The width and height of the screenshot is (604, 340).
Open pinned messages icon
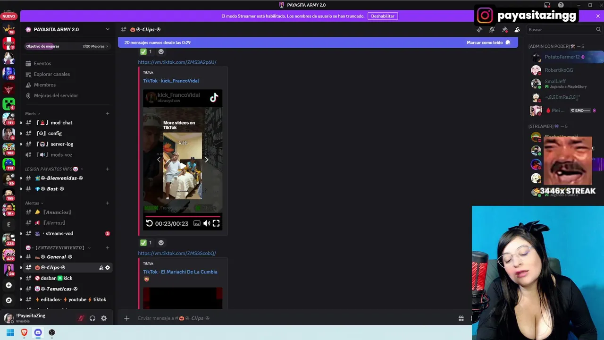coord(504,29)
